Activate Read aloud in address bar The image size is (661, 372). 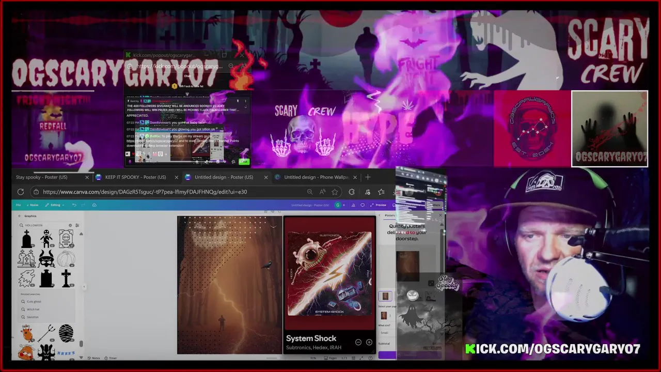(322, 192)
